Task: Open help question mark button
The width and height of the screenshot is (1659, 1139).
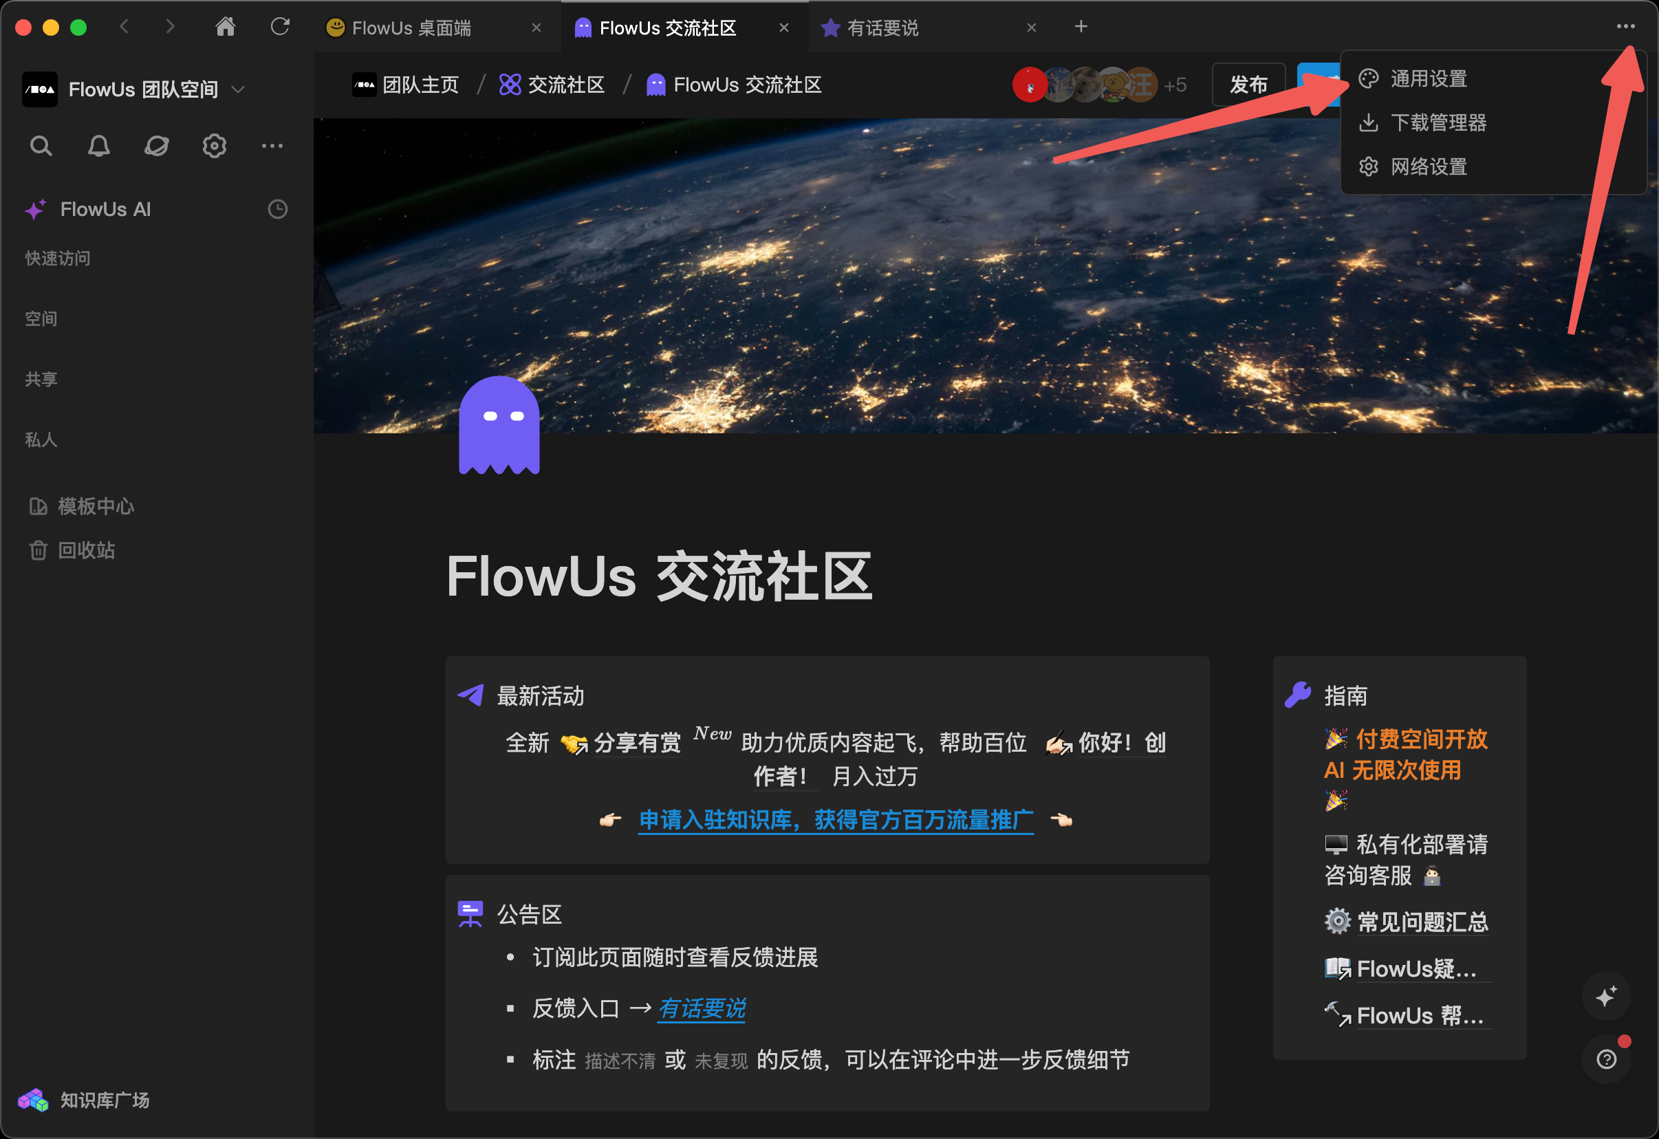Action: (x=1605, y=1059)
